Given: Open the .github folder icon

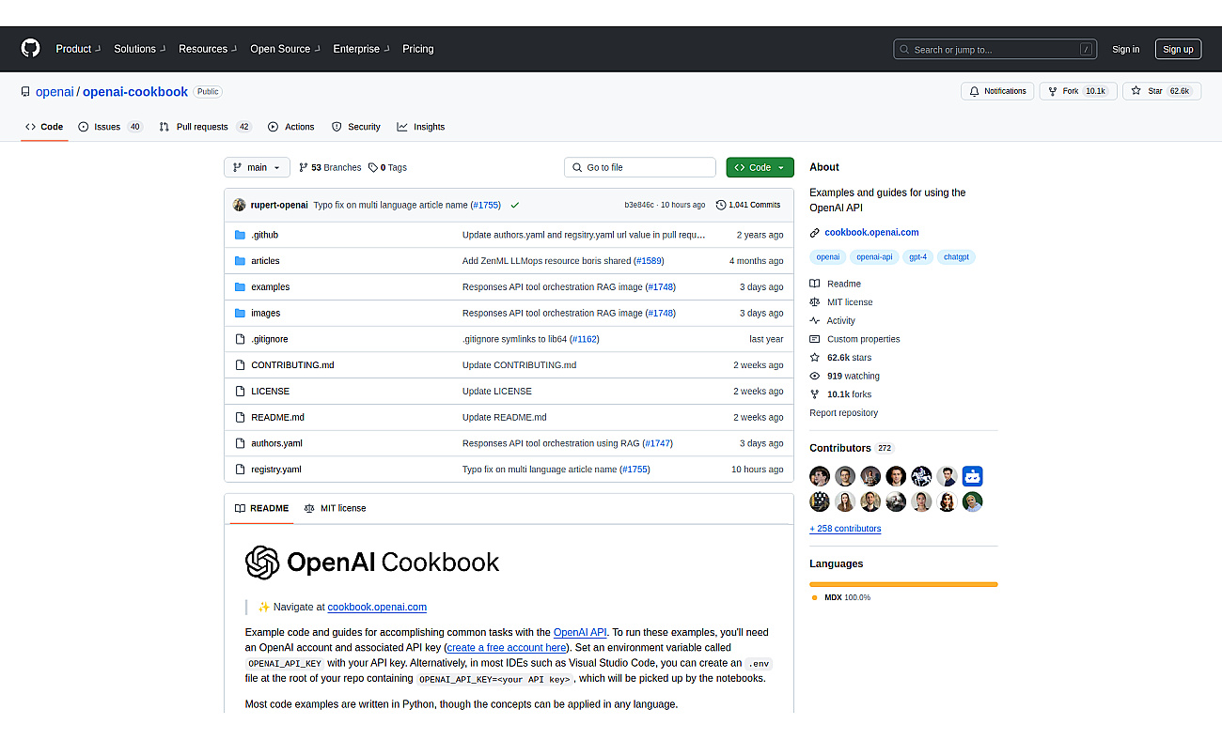Looking at the screenshot, I should click(240, 235).
